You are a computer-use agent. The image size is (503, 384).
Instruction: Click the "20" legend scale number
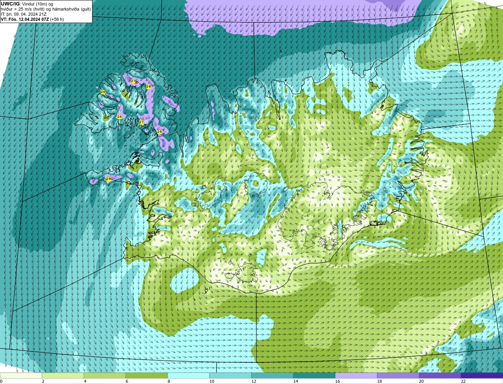pos(421,381)
